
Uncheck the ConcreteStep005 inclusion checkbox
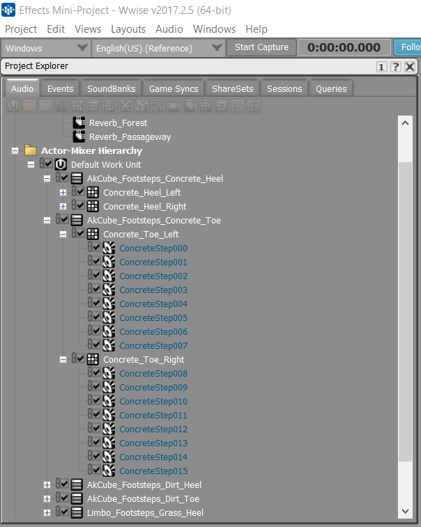(x=97, y=317)
